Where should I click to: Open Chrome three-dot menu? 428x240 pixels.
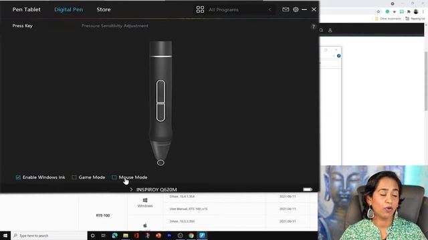[x=423, y=12]
